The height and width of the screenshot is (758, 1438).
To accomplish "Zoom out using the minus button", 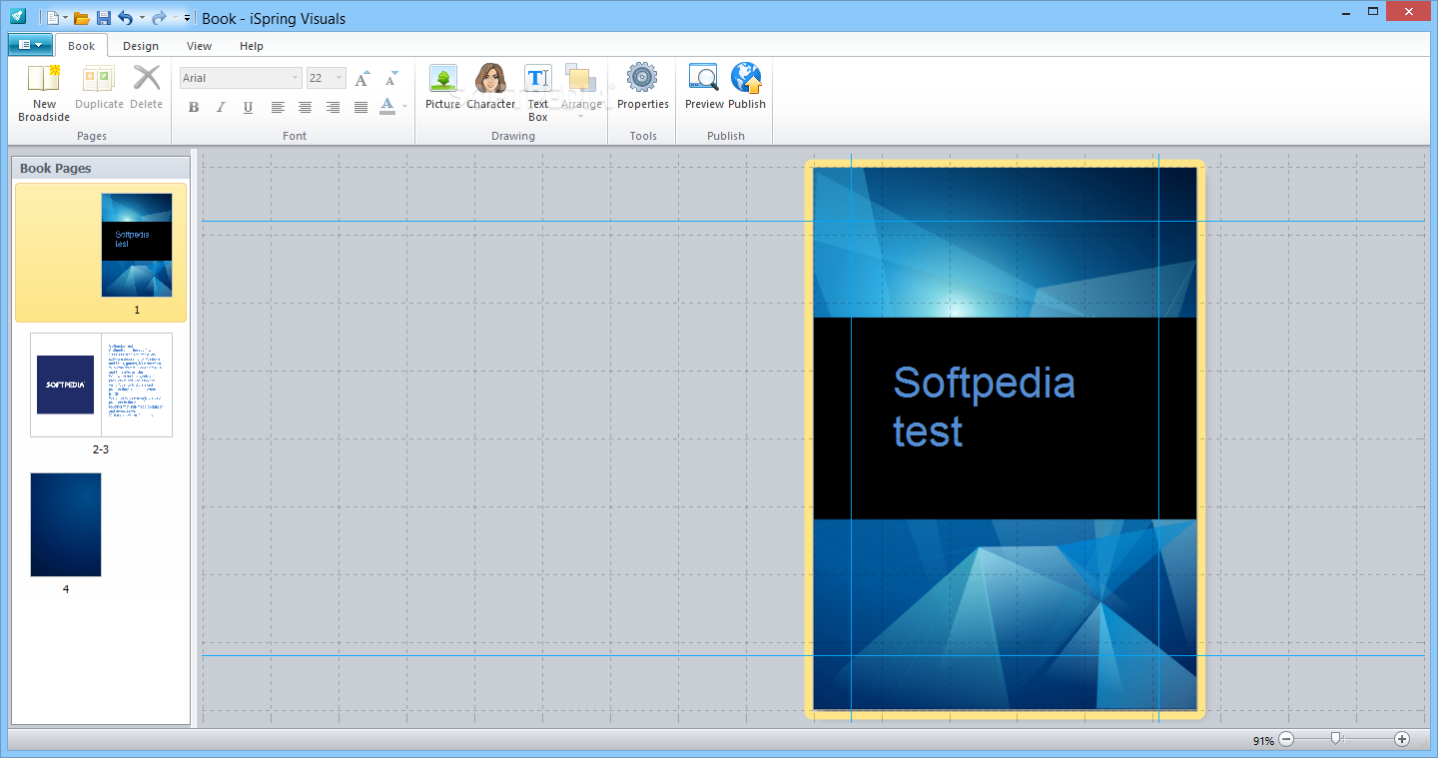I will tap(1286, 739).
